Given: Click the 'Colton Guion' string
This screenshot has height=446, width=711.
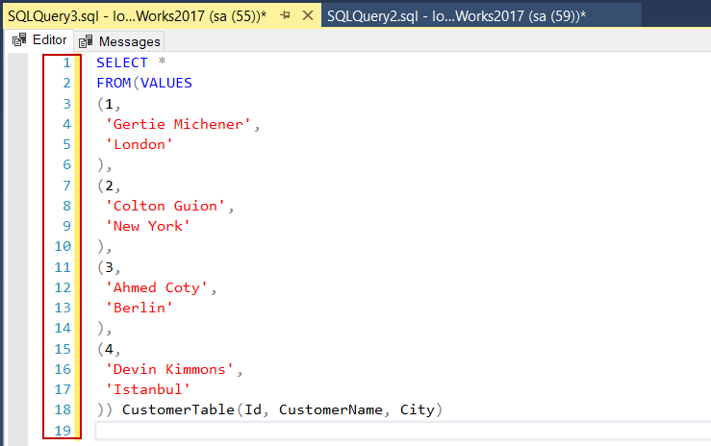Looking at the screenshot, I should pos(165,206).
